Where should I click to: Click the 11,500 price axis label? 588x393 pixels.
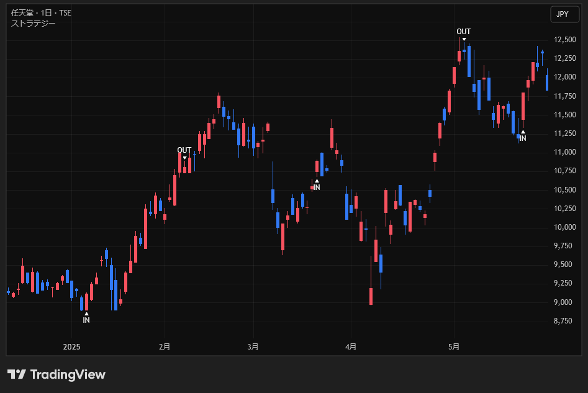coord(565,115)
